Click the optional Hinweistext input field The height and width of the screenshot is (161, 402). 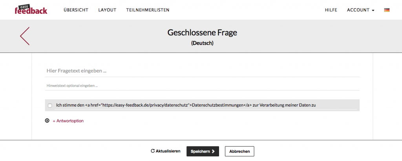(202, 86)
